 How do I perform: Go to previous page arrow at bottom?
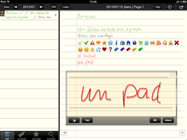point(65,133)
